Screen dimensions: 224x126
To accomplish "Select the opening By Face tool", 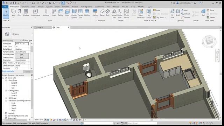I will (x=172, y=14).
